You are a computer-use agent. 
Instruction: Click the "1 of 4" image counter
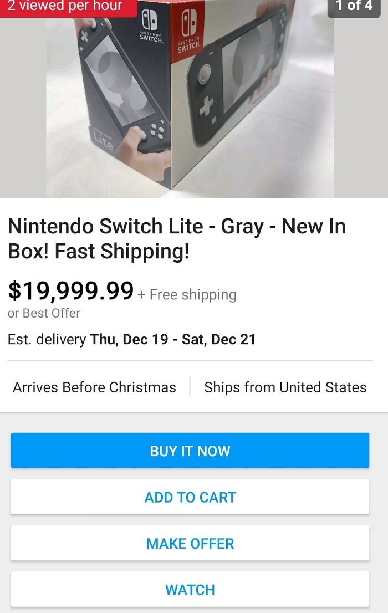[354, 7]
